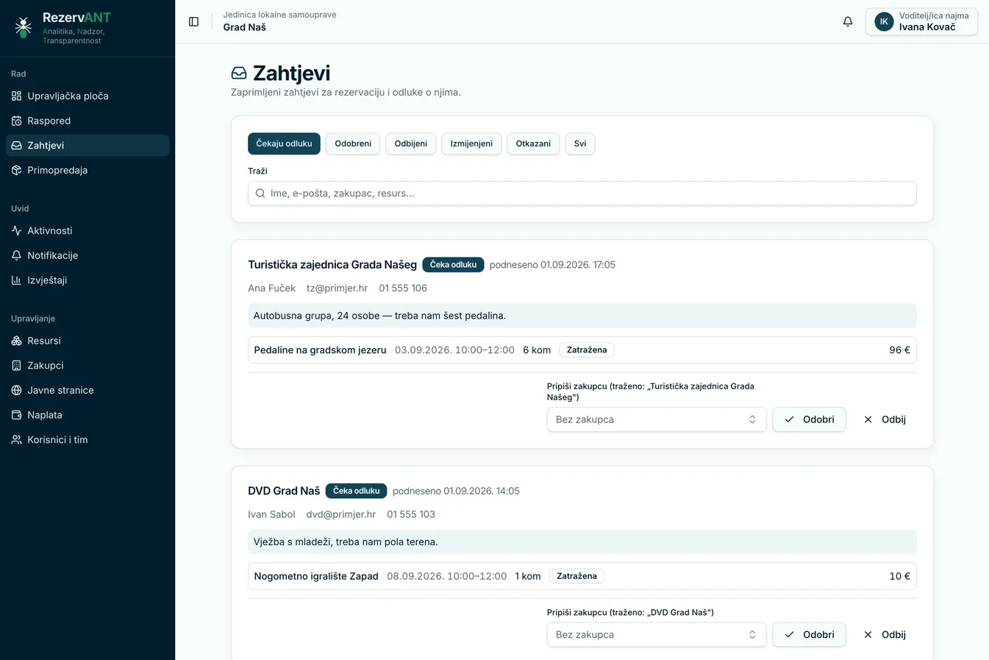Click the podneseno 01.09.2026. 14:05 timestamp
This screenshot has height=660, width=989.
coord(456,491)
